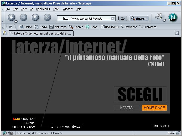Image resolution: width=182 pixels, height=136 pixels.
Task: Expand the URL history dropdown arrow
Action: pyautogui.click(x=113, y=19)
